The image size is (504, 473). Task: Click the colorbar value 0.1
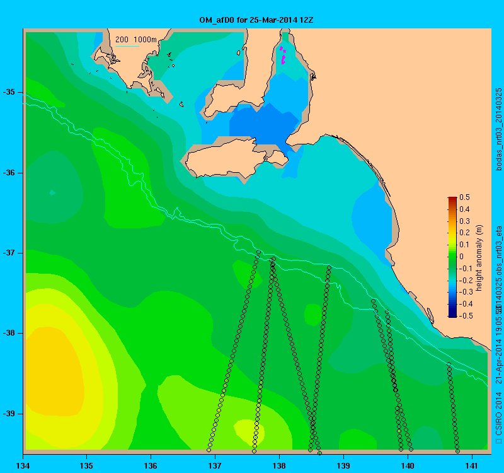(464, 245)
